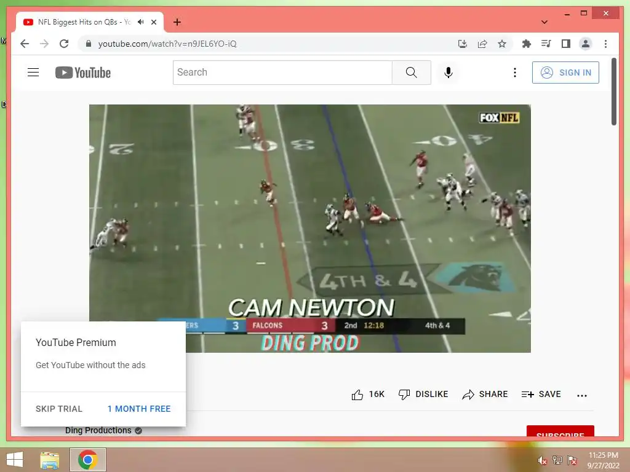Click the page vertical scrollbar
The width and height of the screenshot is (630, 472).
click(x=614, y=92)
